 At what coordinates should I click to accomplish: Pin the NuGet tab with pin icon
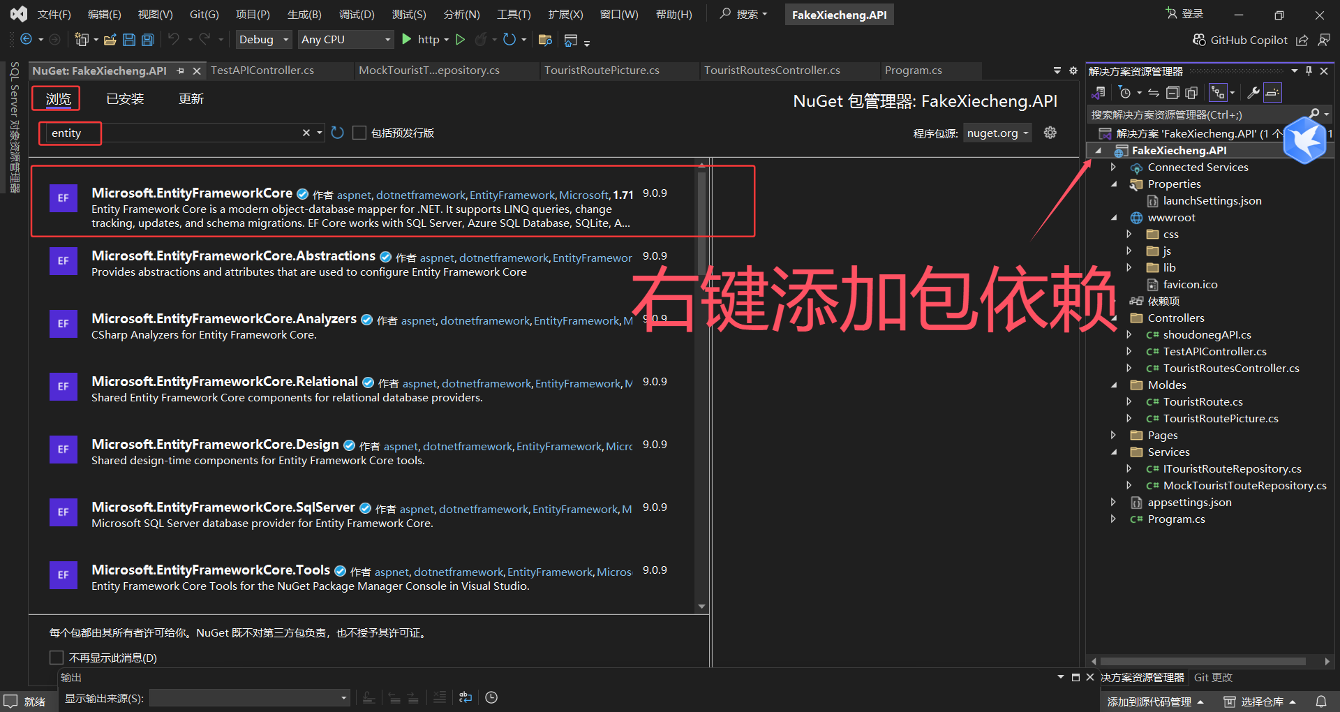[181, 71]
